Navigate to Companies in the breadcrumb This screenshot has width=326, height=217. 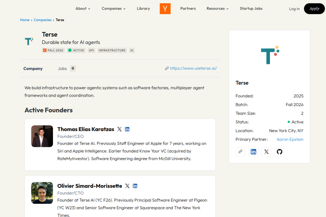(x=43, y=20)
